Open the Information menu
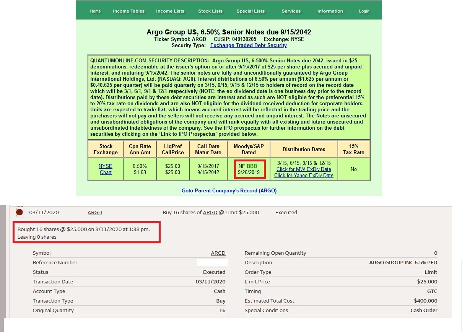Image resolution: width=462 pixels, height=332 pixels. tap(330, 11)
